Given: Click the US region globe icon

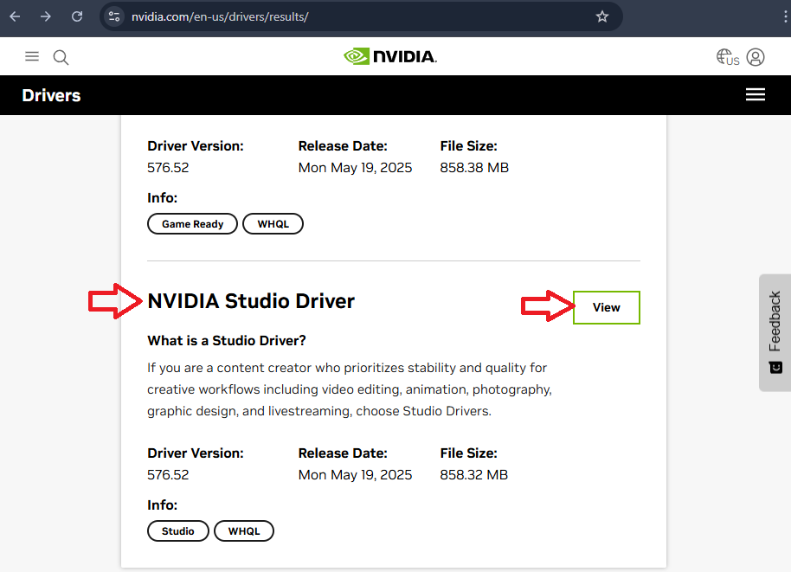Looking at the screenshot, I should tap(727, 56).
